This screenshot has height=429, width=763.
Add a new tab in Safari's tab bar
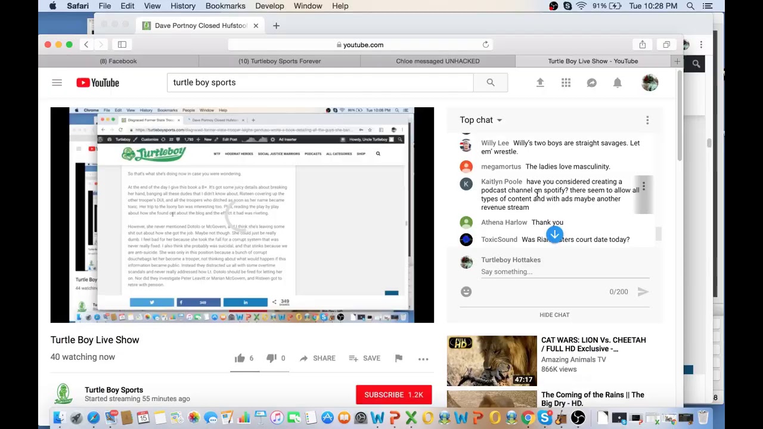coord(677,61)
